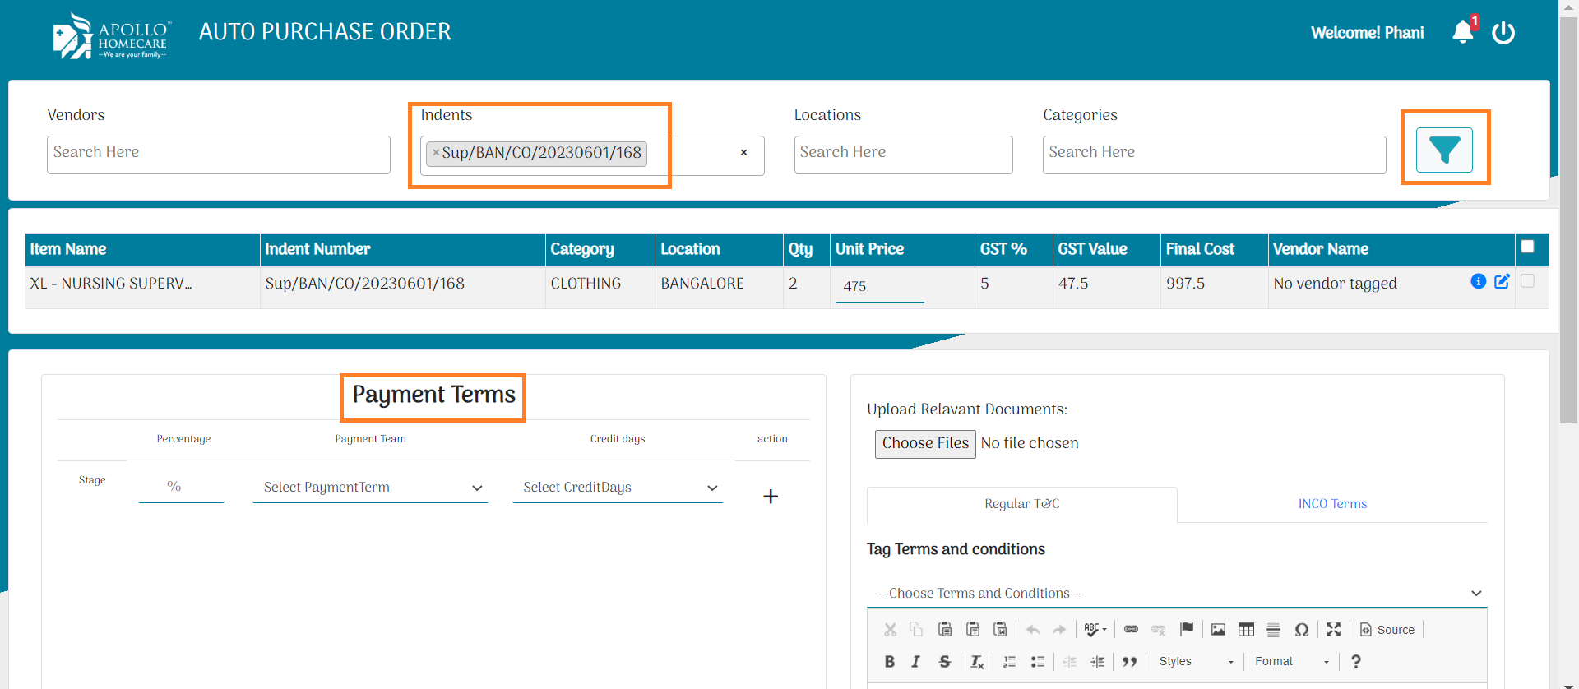Click the page vertical scrollbar
The width and height of the screenshot is (1579, 689).
pos(1568,222)
